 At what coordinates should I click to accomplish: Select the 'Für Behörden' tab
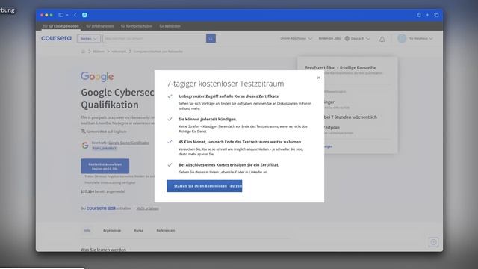pyautogui.click(x=170, y=26)
